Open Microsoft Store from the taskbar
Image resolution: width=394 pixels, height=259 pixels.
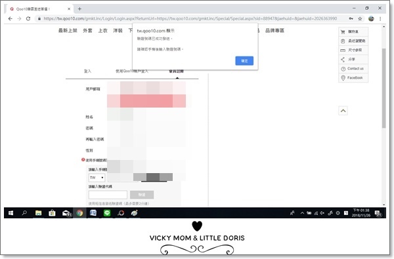coord(52,213)
